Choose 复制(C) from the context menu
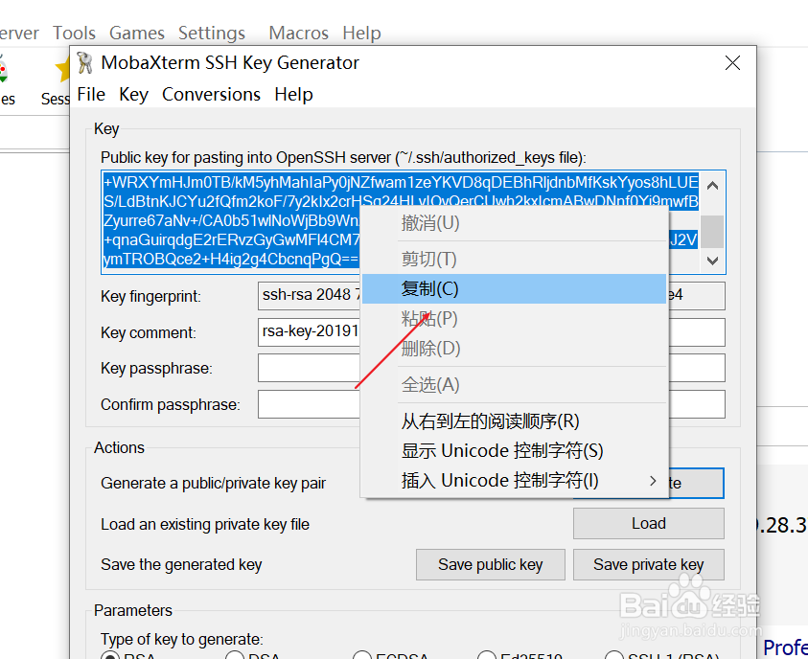The image size is (808, 659). (430, 288)
